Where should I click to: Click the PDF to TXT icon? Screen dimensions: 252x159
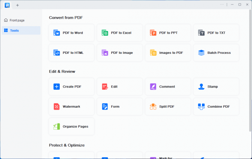pos(201,33)
